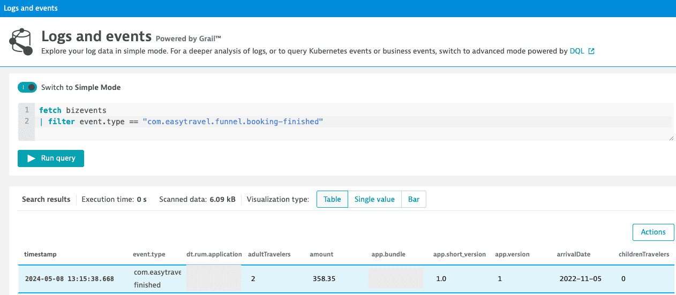Viewport: 676px width, 295px height.
Task: Open the Actions menu
Action: [x=653, y=232]
